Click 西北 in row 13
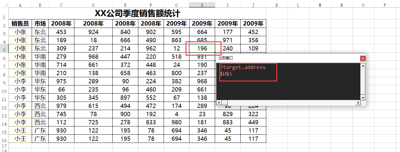Viewport: 400px width, 152px height. click(x=40, y=114)
